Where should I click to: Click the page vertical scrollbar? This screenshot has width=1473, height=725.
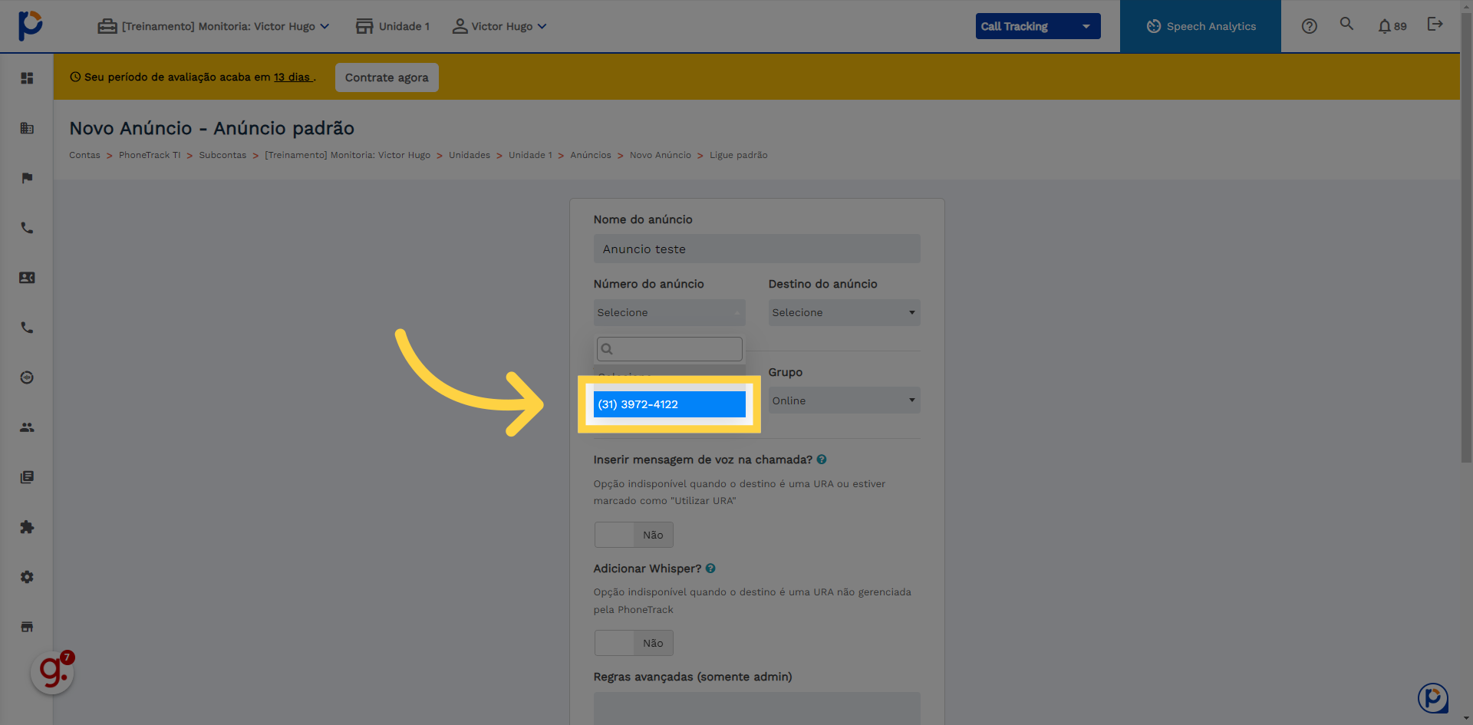[x=1466, y=238]
